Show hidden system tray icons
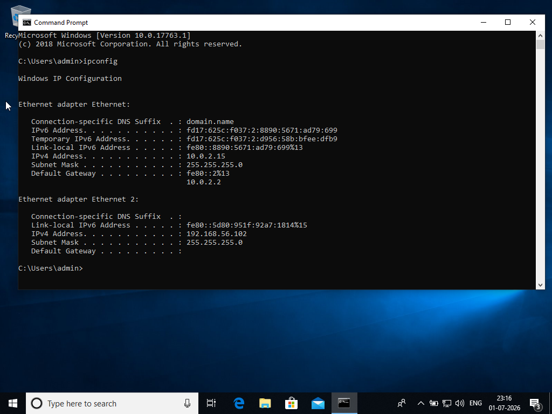Viewport: 552px width, 414px height. (x=420, y=403)
